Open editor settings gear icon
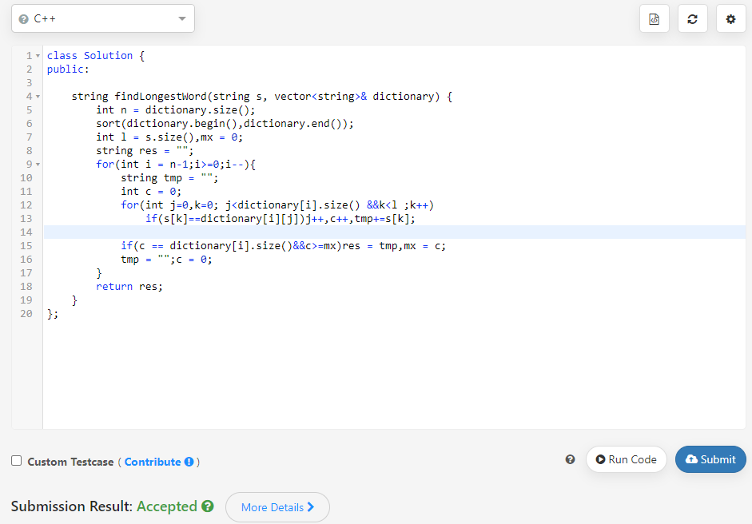This screenshot has height=524, width=752. click(730, 19)
